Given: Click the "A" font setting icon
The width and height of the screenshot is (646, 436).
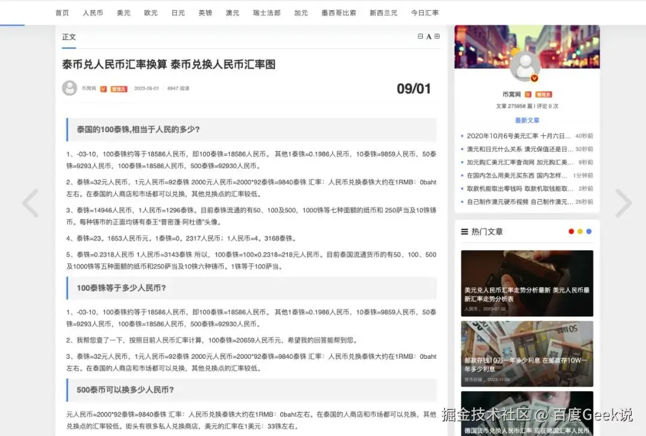Looking at the screenshot, I should (x=429, y=36).
